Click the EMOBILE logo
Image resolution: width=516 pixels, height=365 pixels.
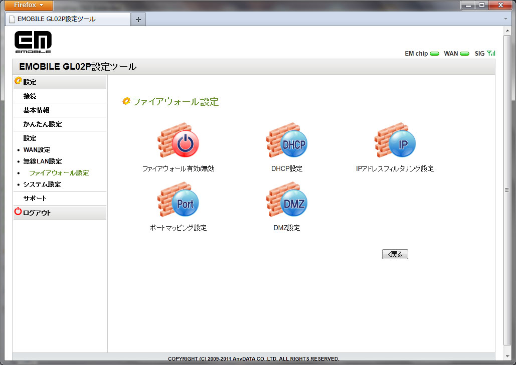pos(33,42)
